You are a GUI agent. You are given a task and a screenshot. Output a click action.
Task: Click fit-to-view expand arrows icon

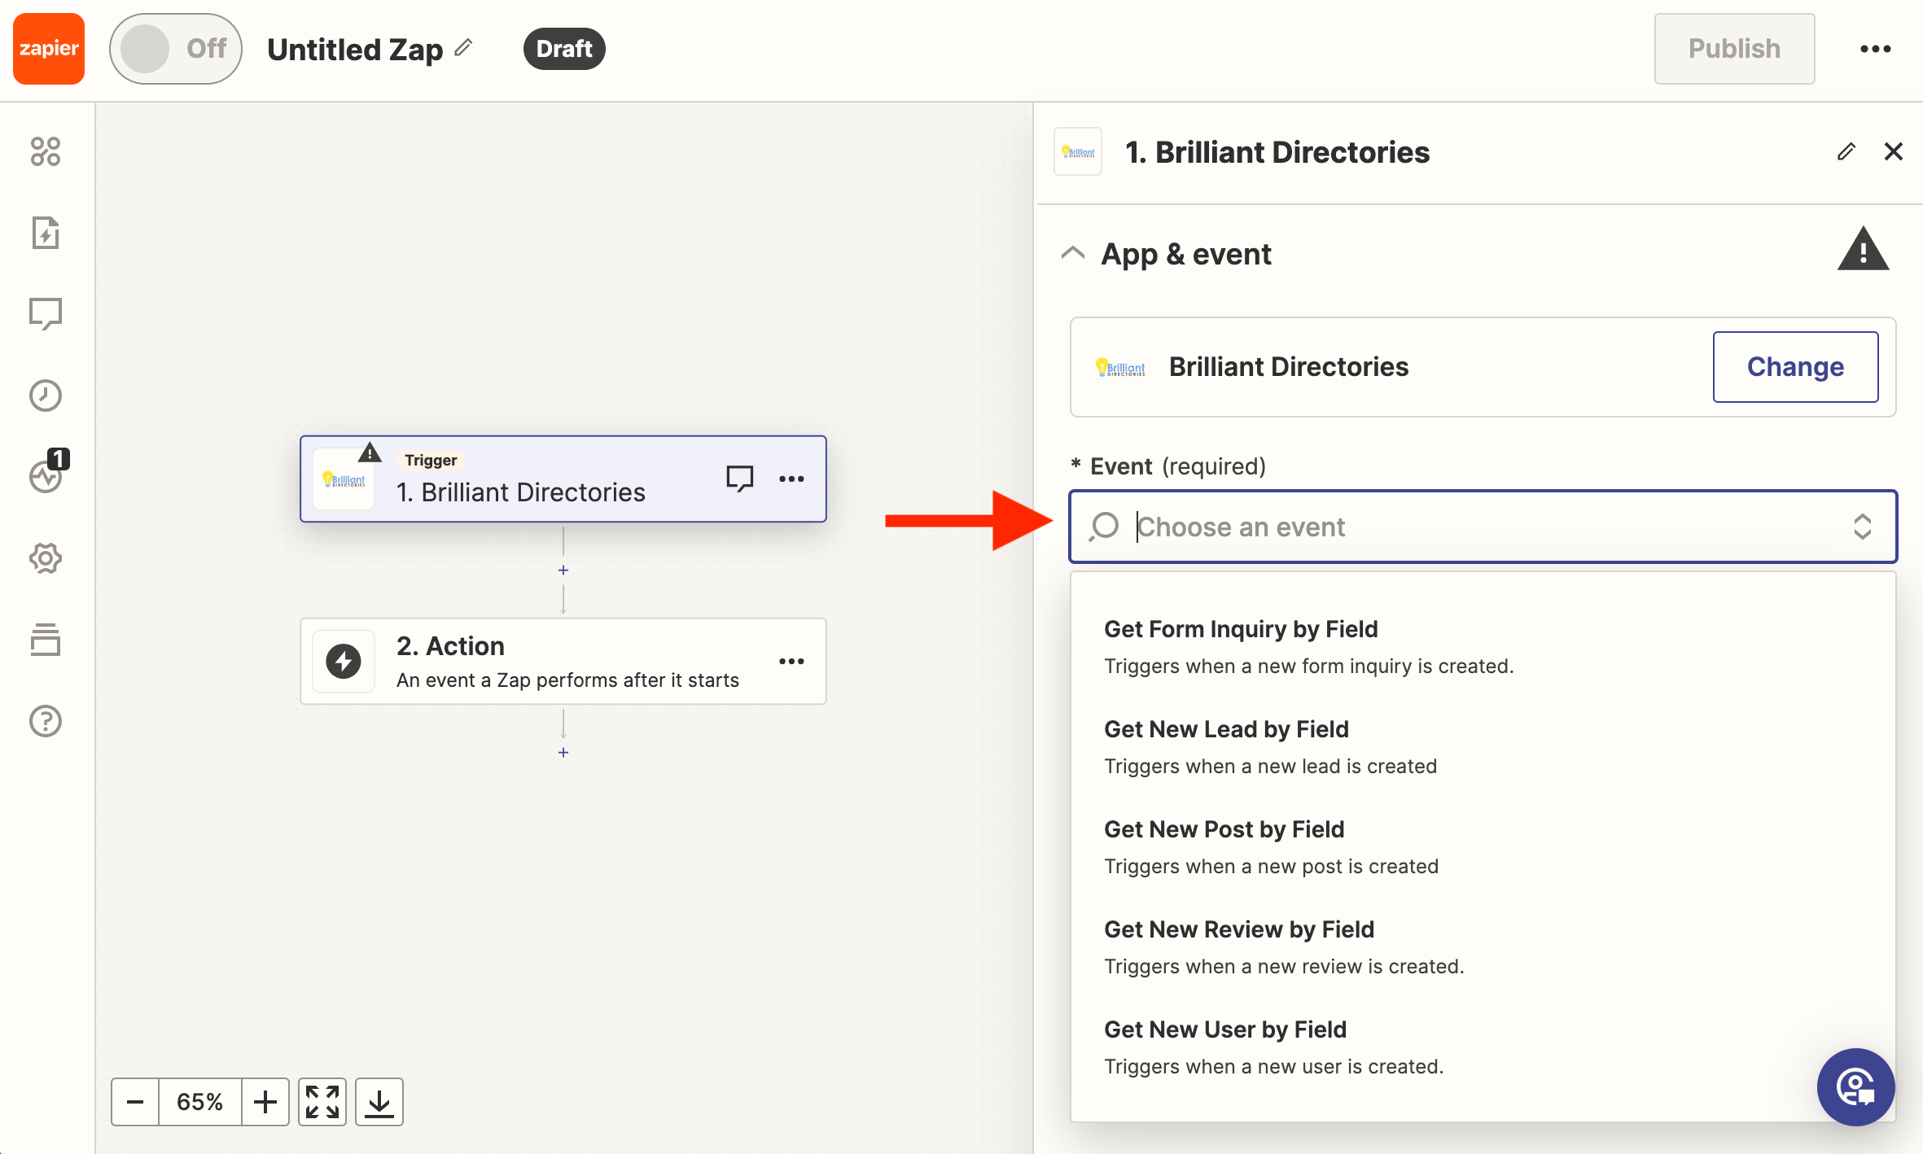pyautogui.click(x=322, y=1102)
